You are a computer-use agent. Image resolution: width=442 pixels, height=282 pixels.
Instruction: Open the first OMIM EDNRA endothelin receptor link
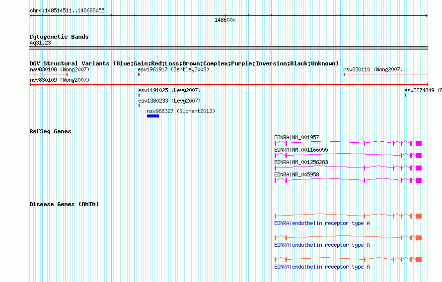click(322, 223)
